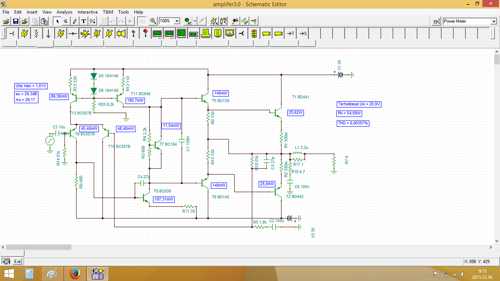Toggle the grid dots display button
500x281 pixels.
point(142,21)
